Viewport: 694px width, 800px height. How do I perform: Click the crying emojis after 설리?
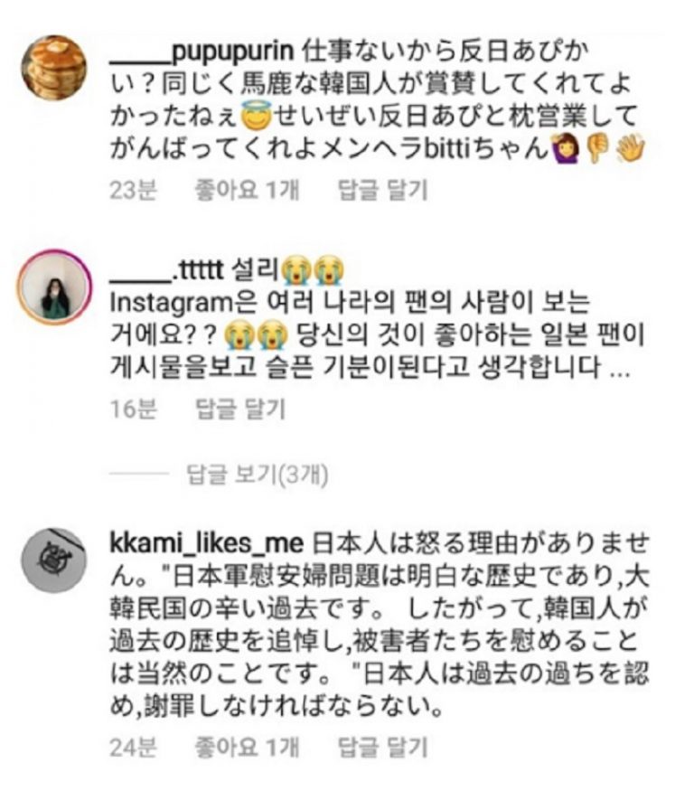pos(313,270)
